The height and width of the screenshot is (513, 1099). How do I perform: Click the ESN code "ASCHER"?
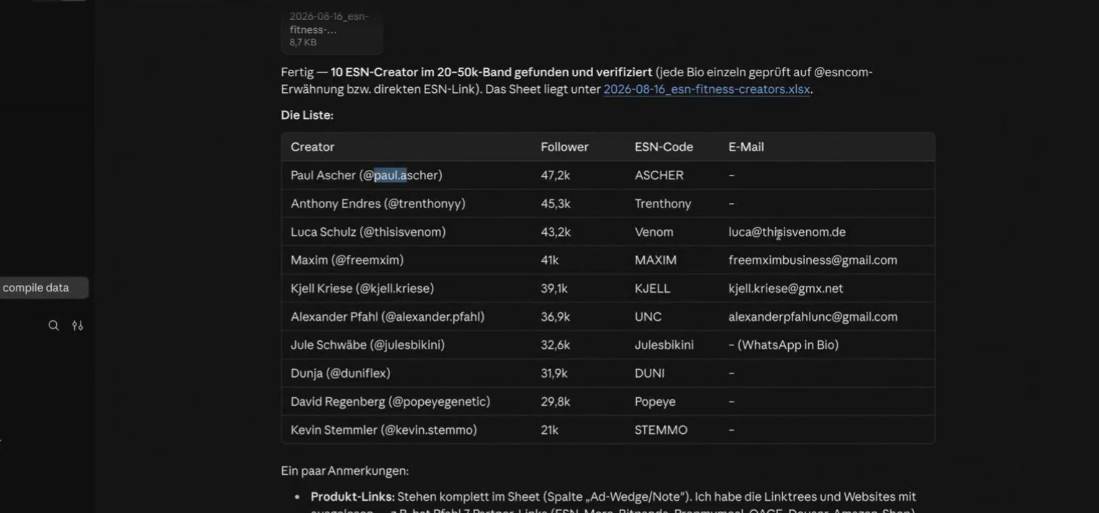[659, 176]
